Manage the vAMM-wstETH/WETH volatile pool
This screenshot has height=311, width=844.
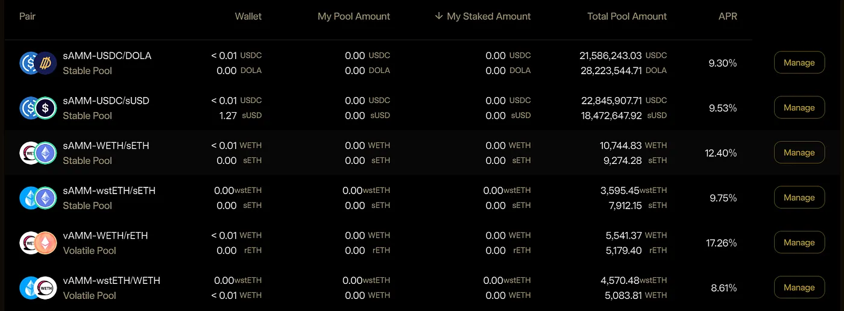pyautogui.click(x=799, y=287)
